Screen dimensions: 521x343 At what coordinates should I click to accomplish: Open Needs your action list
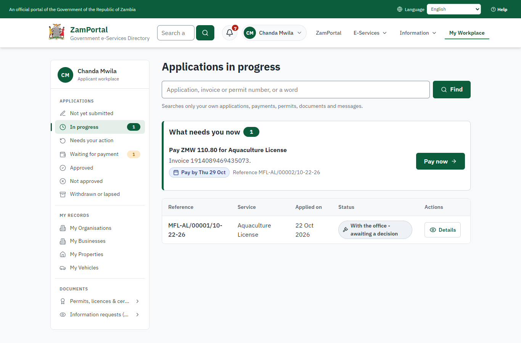[x=100, y=140]
